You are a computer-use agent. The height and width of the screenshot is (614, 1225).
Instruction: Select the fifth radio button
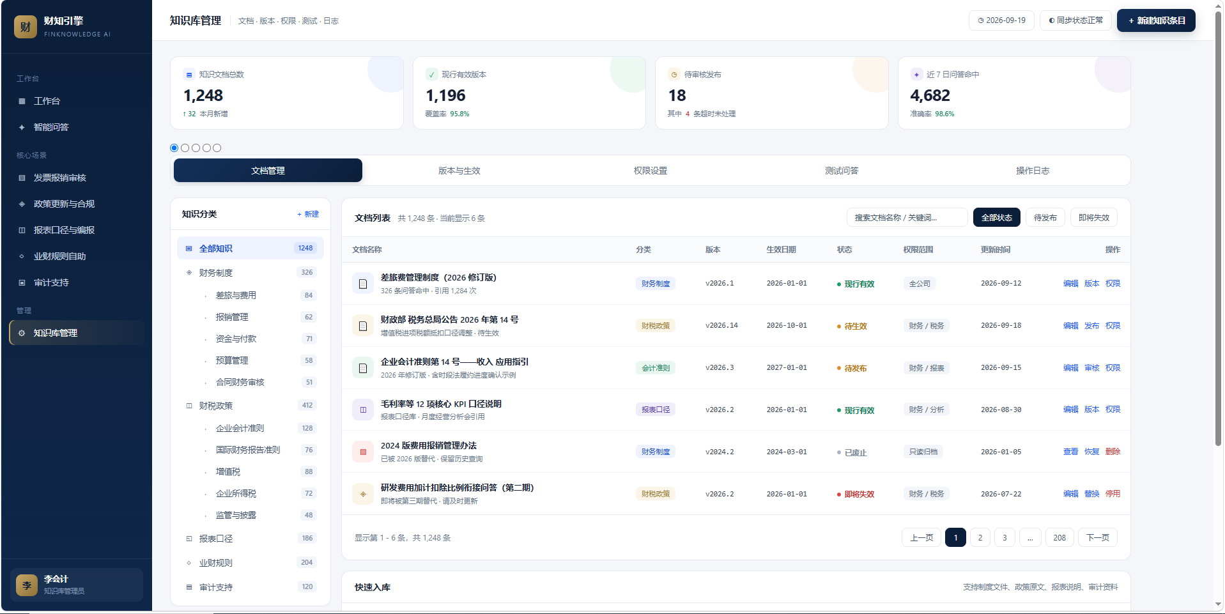(x=217, y=148)
